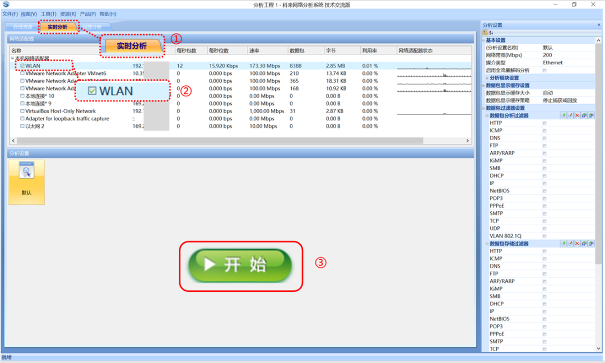Import filter icon in 数据包分析过滤器 row

click(x=584, y=115)
